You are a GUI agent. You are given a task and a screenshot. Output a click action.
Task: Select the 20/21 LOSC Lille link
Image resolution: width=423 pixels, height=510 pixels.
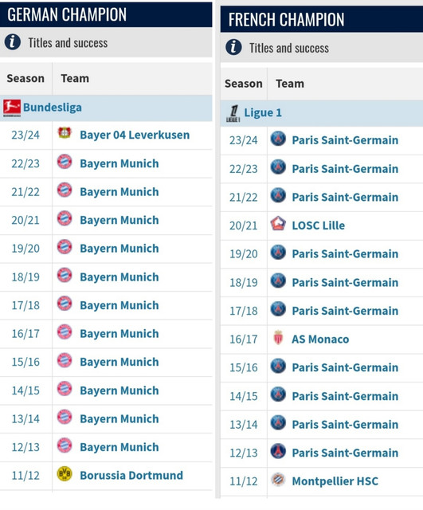click(319, 226)
